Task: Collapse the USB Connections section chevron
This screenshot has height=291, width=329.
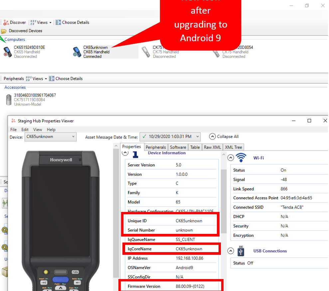Action: coord(231,251)
